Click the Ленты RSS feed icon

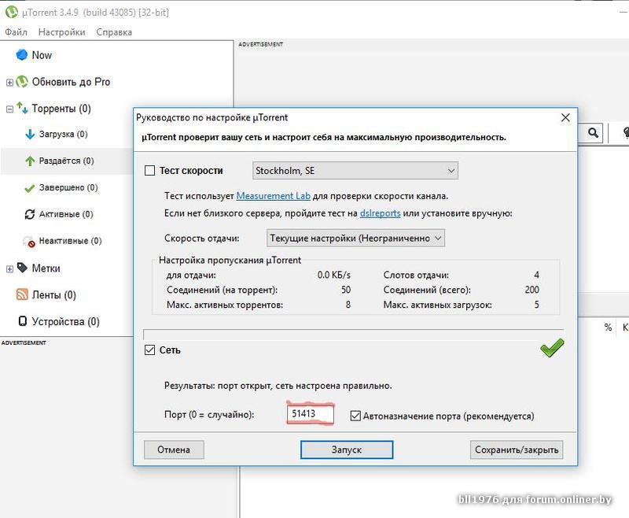click(22, 294)
